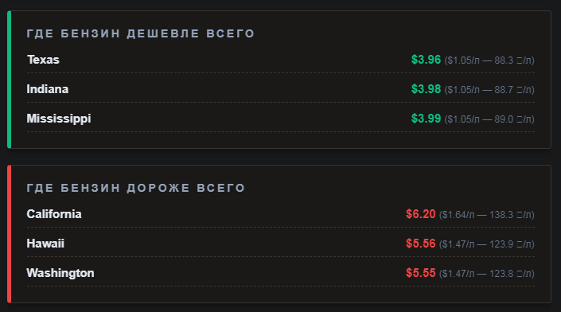Click the per-liter conversion next to Texas
Image resolution: width=561 pixels, height=312 pixels.
[x=489, y=60]
